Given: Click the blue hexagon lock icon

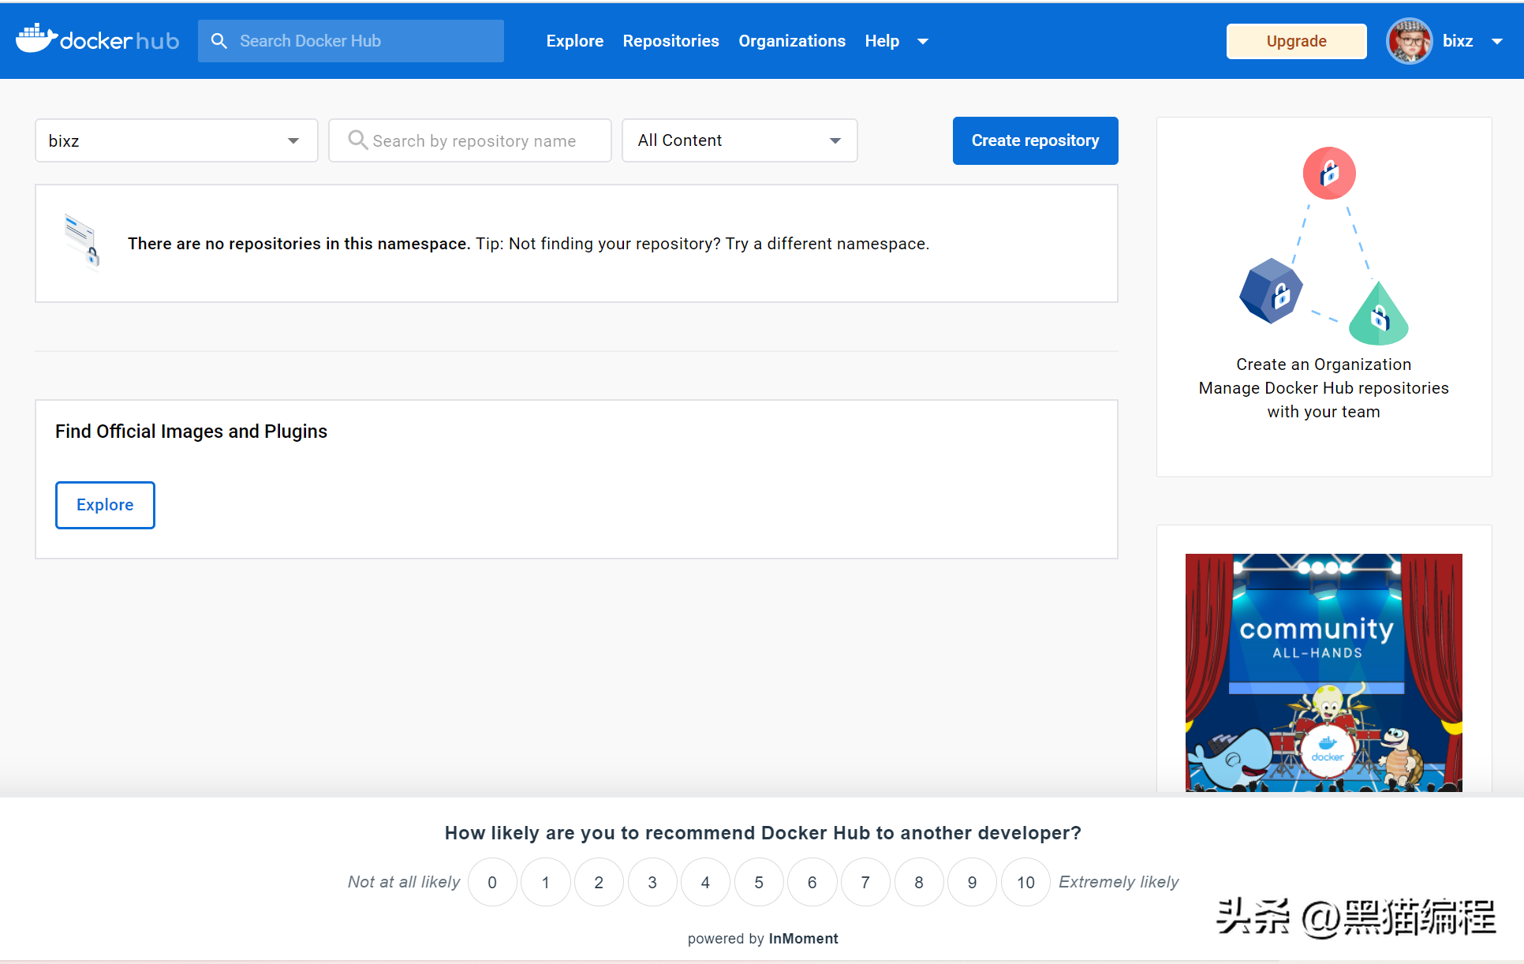Looking at the screenshot, I should click(x=1271, y=292).
